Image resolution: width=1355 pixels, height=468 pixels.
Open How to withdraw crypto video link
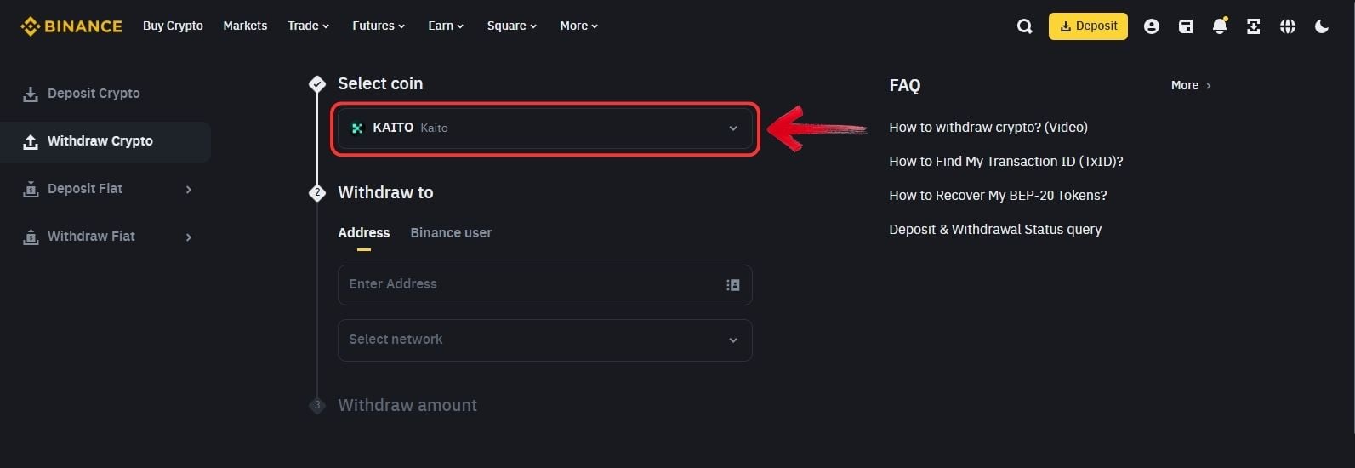coord(988,127)
